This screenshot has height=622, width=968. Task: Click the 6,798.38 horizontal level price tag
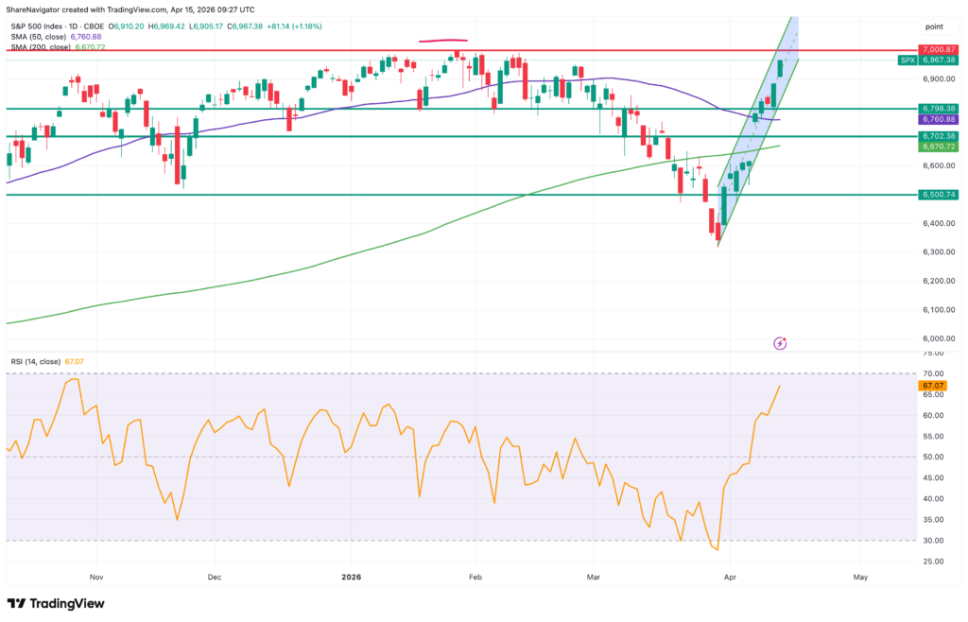[939, 109]
